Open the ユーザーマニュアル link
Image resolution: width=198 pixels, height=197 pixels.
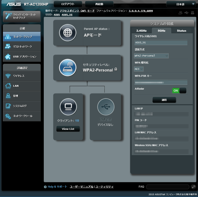tap(81, 187)
